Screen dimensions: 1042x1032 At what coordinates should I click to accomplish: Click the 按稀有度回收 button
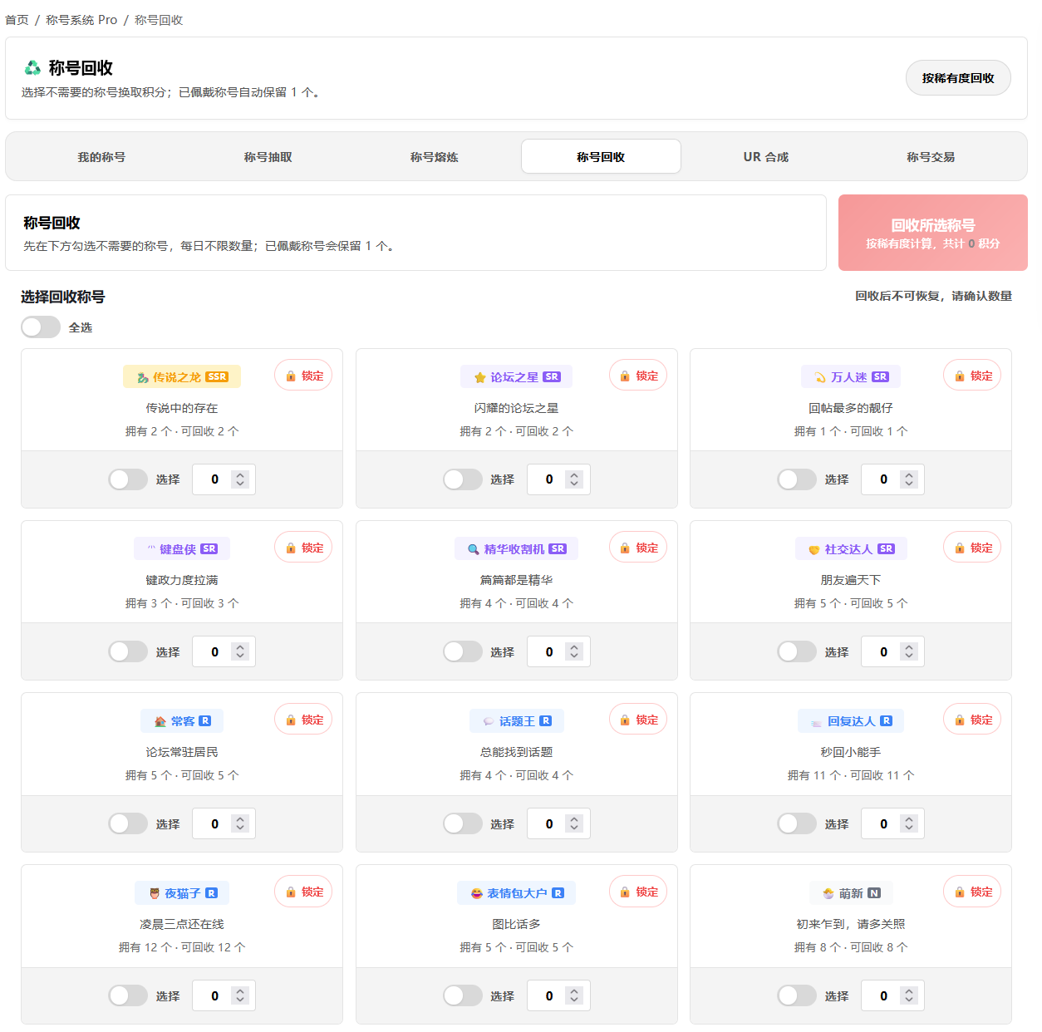958,77
